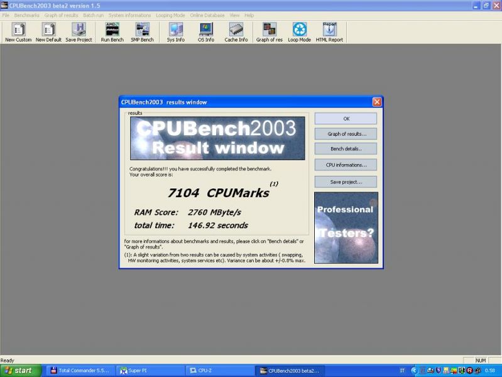
Task: Activate Loop Mode toolbar icon
Action: [x=299, y=32]
